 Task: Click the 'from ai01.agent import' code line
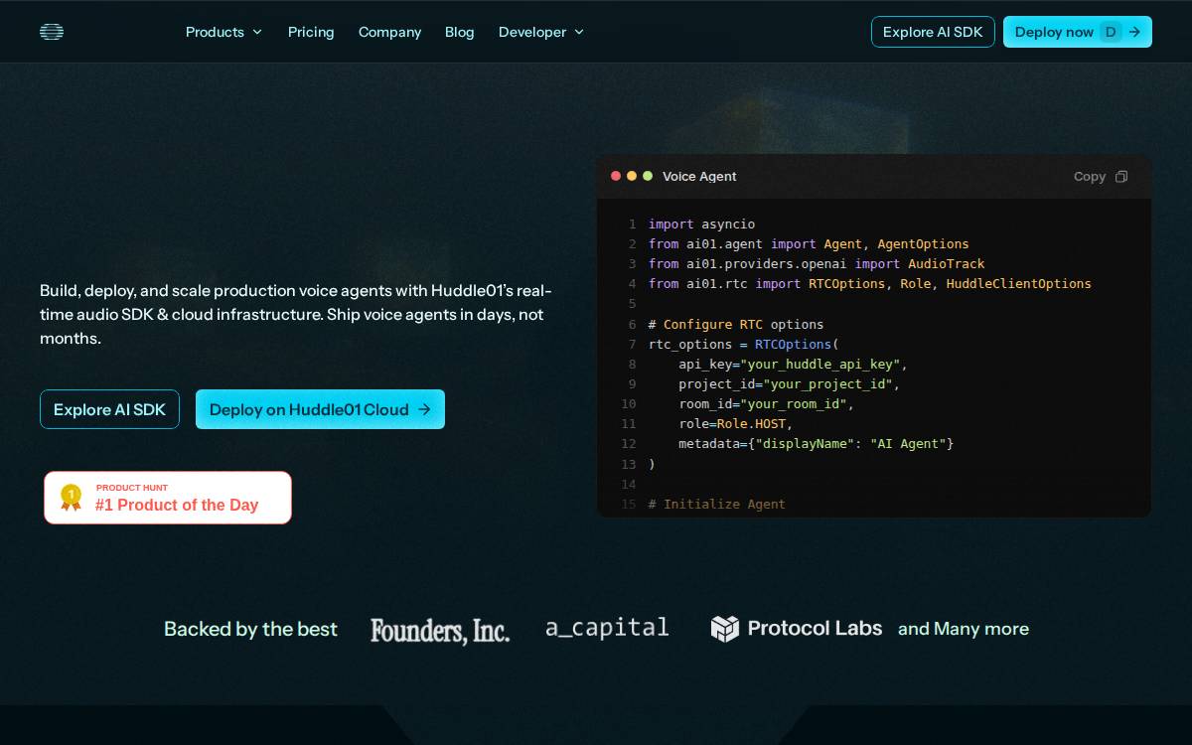tap(809, 244)
